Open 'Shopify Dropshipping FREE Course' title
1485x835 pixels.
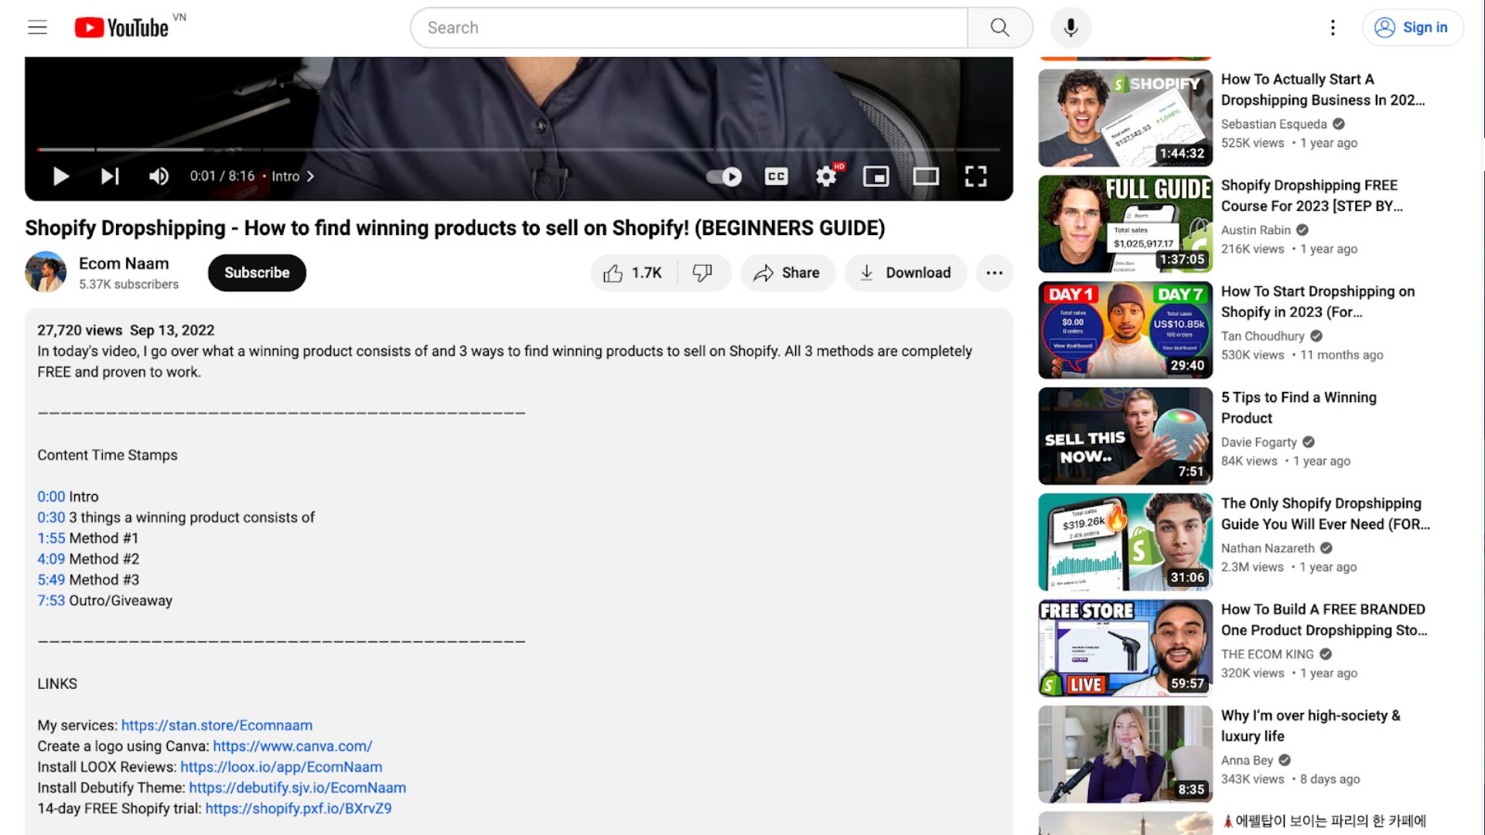[1312, 196]
